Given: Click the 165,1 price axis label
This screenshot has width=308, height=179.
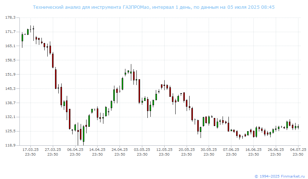Looking at the screenshot, I should click(x=10, y=46).
